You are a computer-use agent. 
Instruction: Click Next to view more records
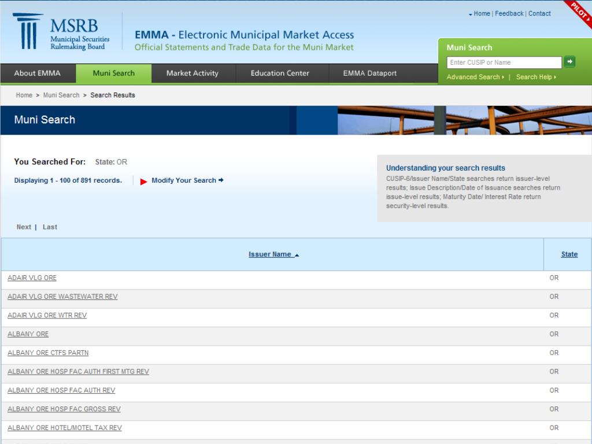pos(23,227)
